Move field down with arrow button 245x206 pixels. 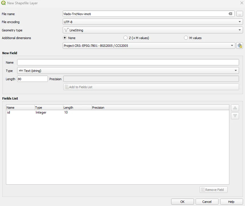(x=235, y=116)
